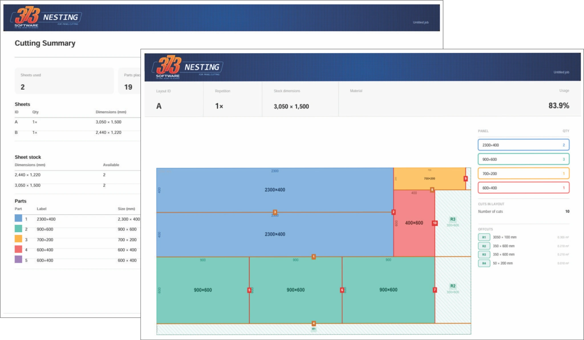
Task: Select the 2300×400 panel entry in the list
Action: click(524, 145)
